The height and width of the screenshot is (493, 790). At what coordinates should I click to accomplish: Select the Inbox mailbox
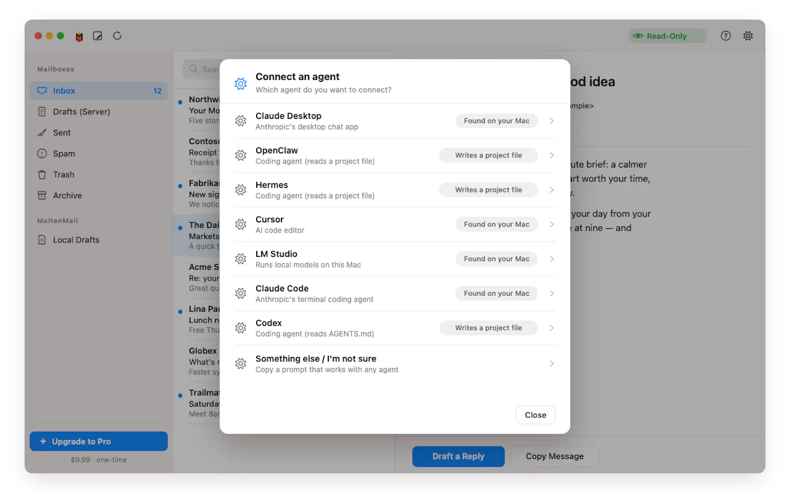(99, 91)
